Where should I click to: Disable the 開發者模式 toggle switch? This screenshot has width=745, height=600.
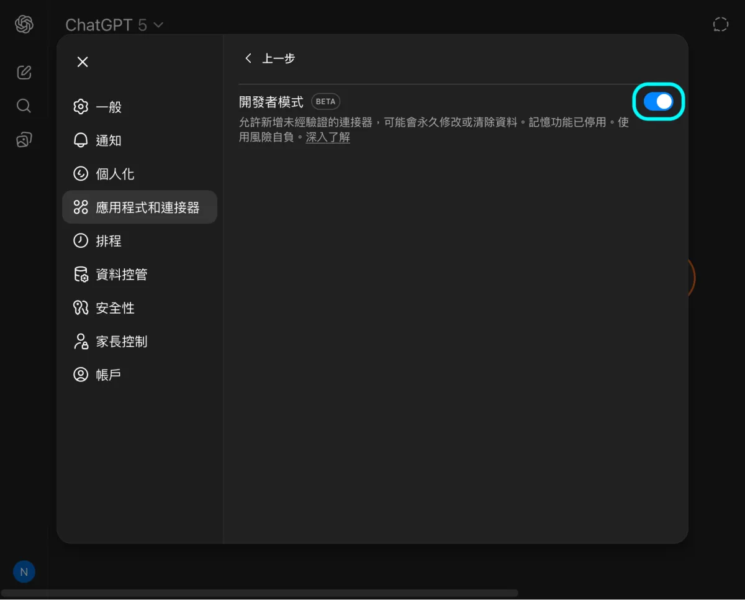[x=658, y=102]
